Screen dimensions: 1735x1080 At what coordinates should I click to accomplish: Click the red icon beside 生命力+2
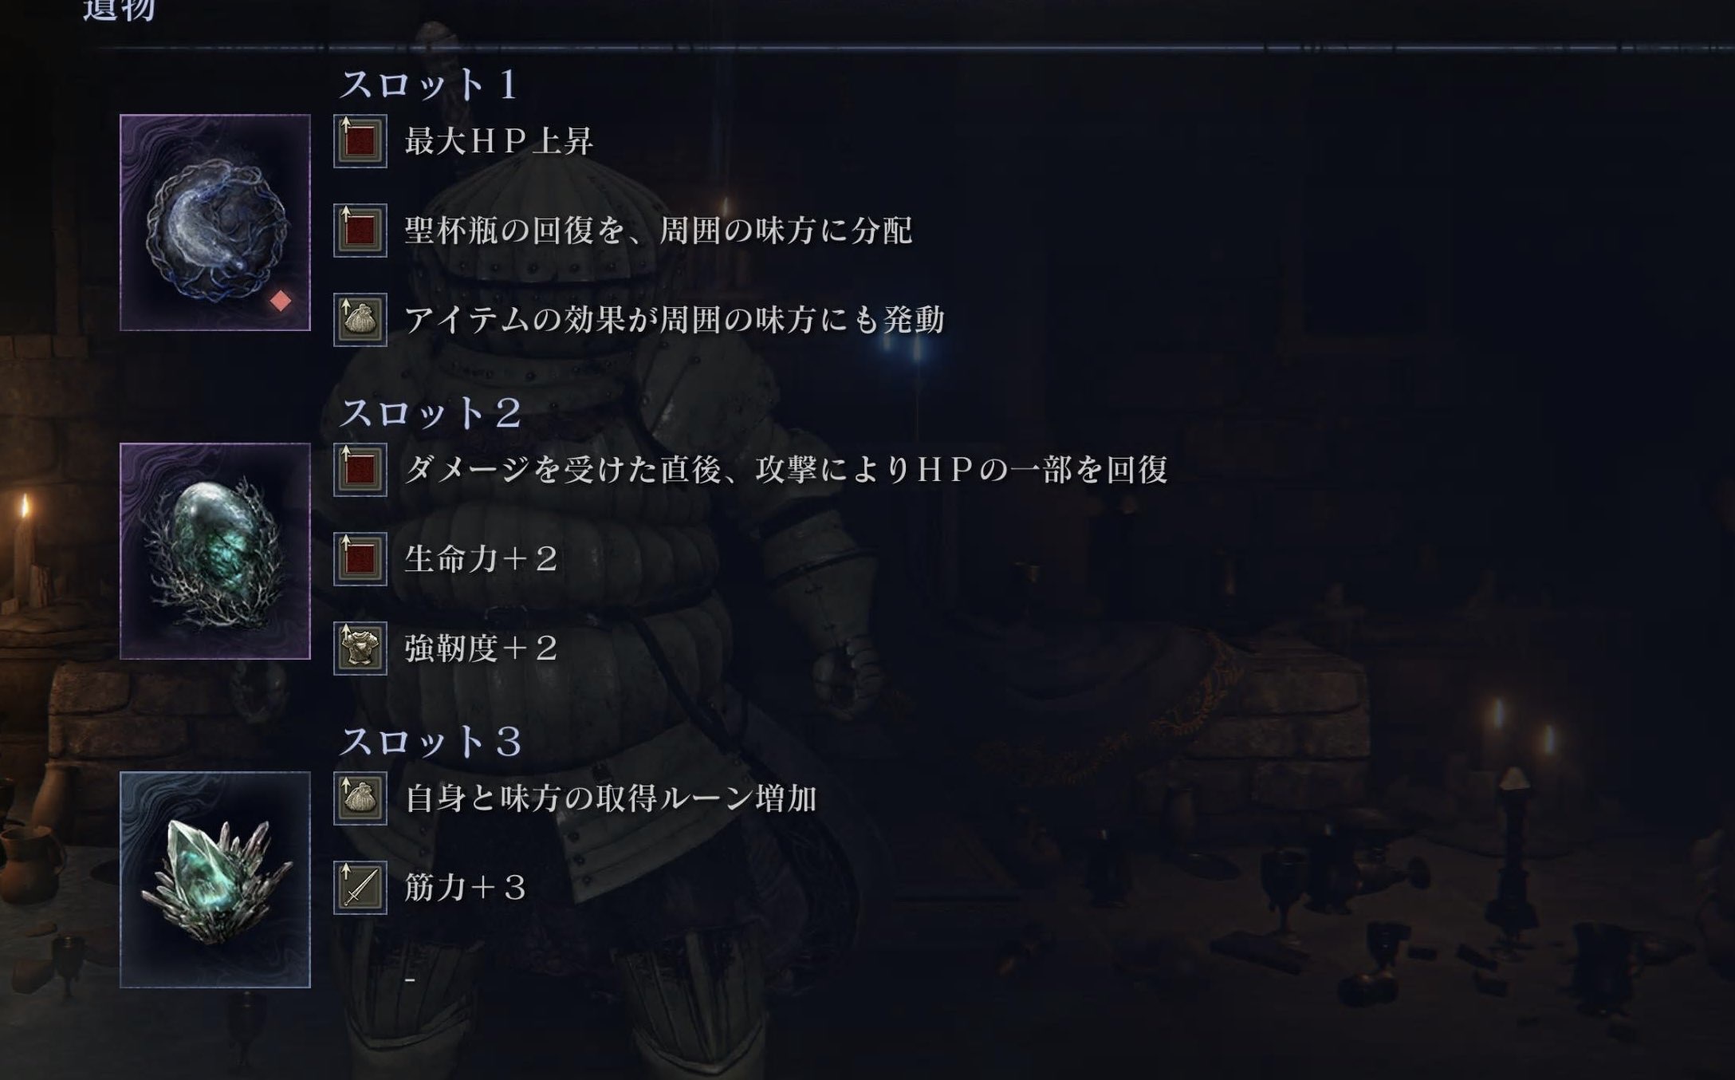pos(360,559)
